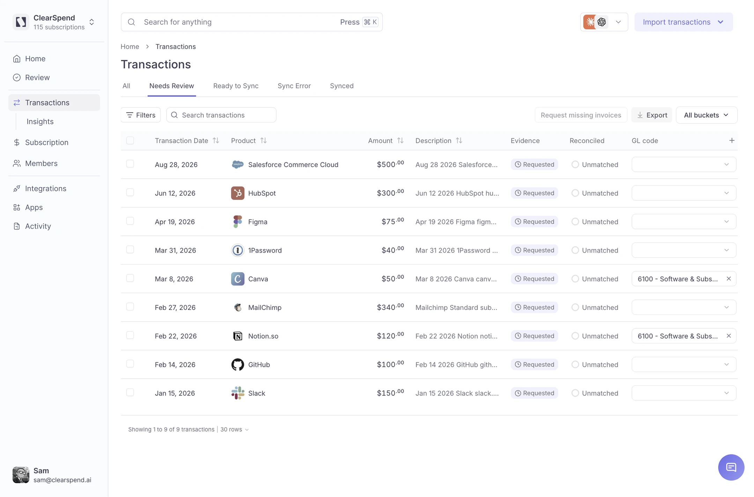Click the MailChimp product logo
Screen dimensions: 754x497
tap(238, 307)
